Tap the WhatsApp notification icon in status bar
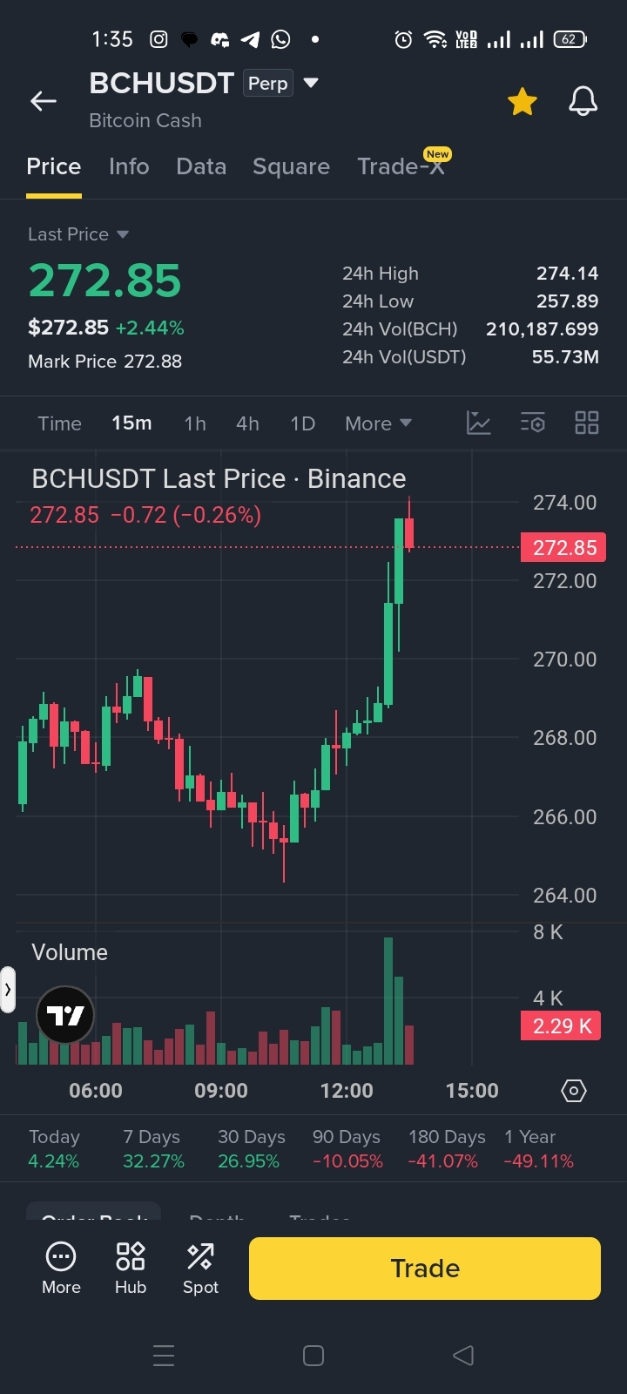Viewport: 627px width, 1394px height. point(280,39)
